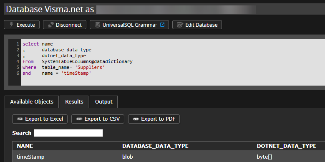Click Export to Excel
Image resolution: width=325 pixels, height=162 pixels.
point(40,119)
